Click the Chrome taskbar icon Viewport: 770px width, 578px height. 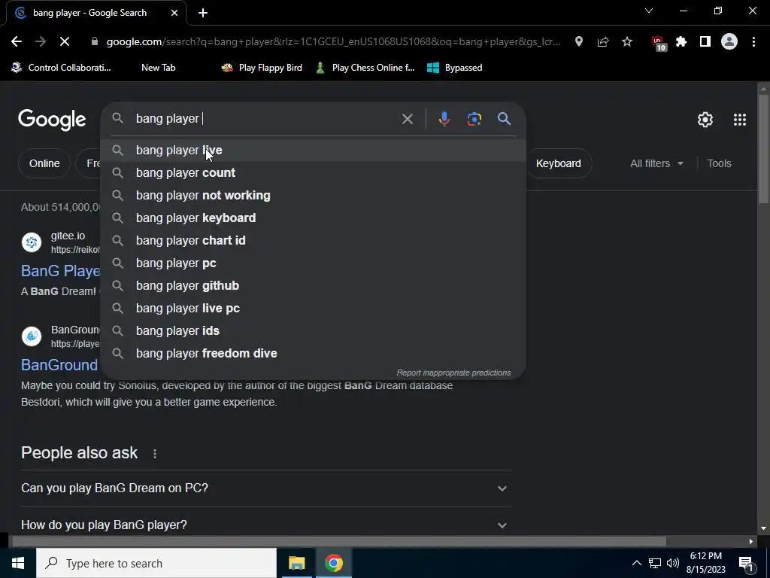(333, 563)
